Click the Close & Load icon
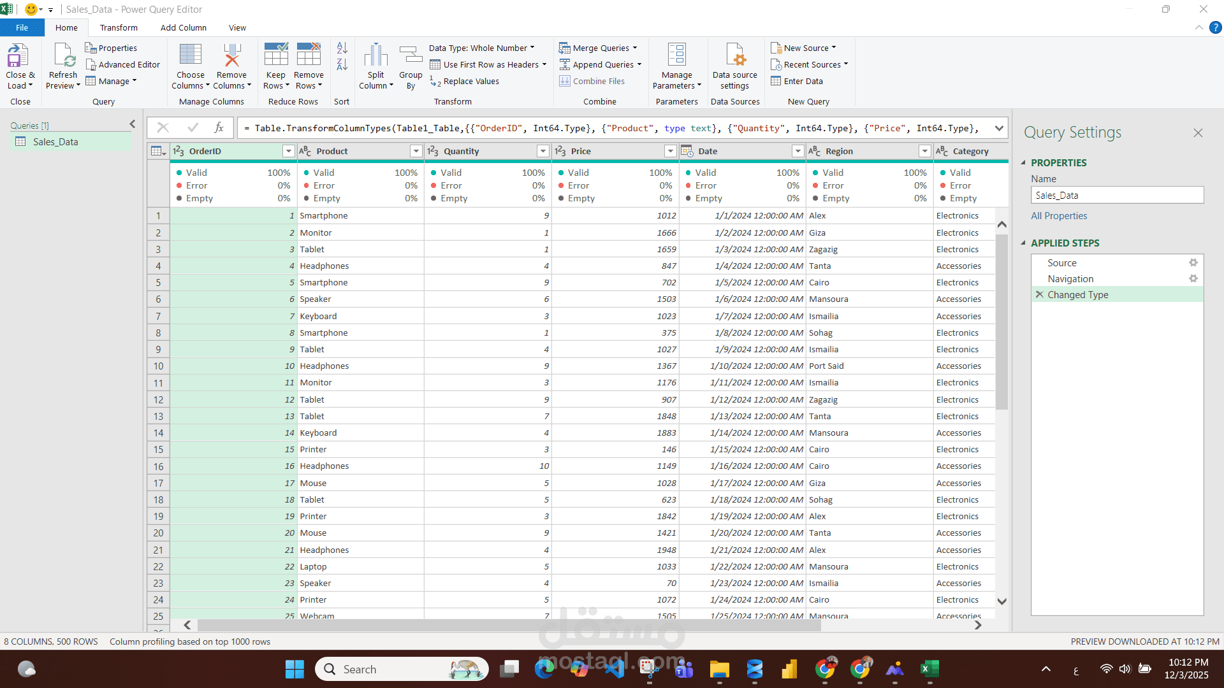The height and width of the screenshot is (688, 1224). tap(18, 56)
